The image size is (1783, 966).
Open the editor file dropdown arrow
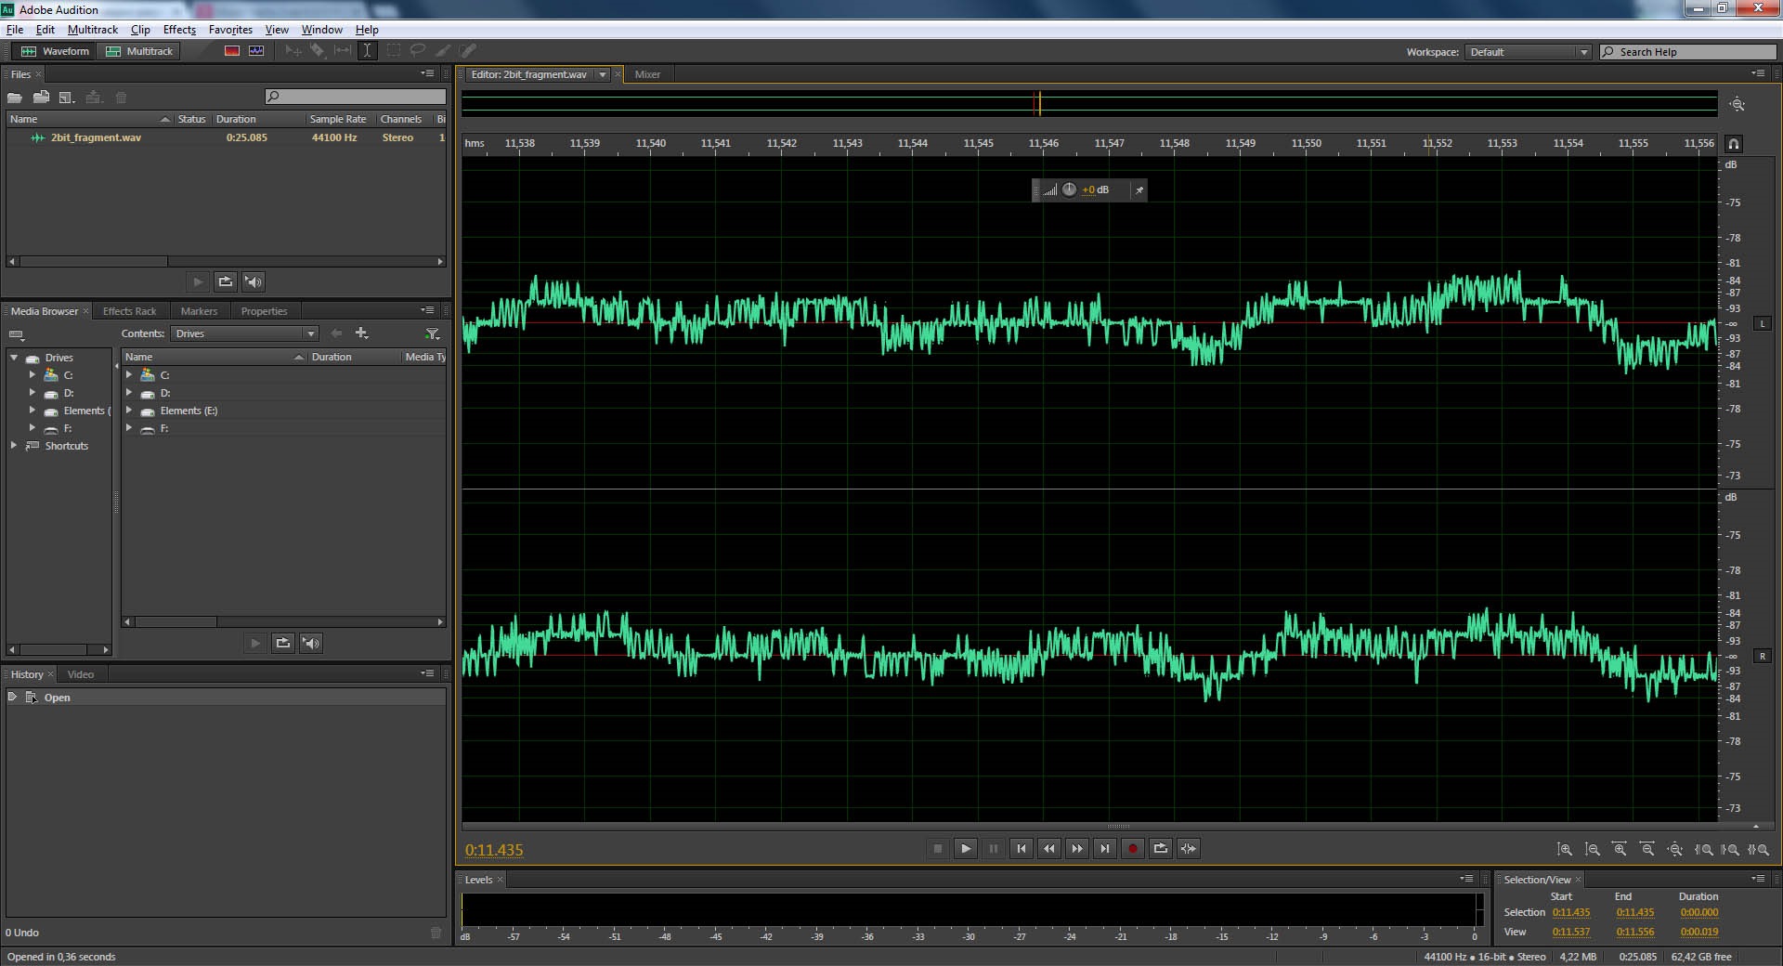(x=603, y=74)
